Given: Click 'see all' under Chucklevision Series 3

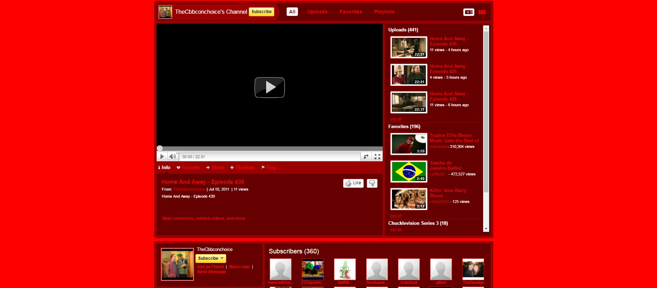Looking at the screenshot, I should (396, 230).
